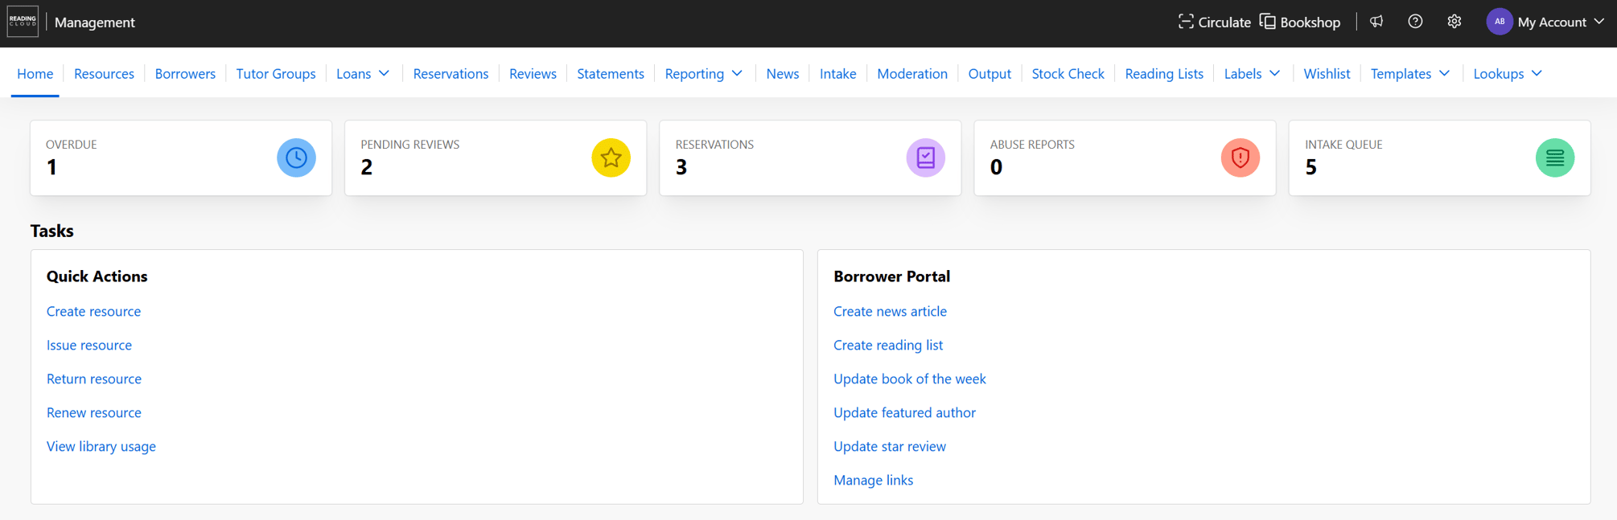1617x520 pixels.
Task: Go to the Home tab
Action: (35, 73)
